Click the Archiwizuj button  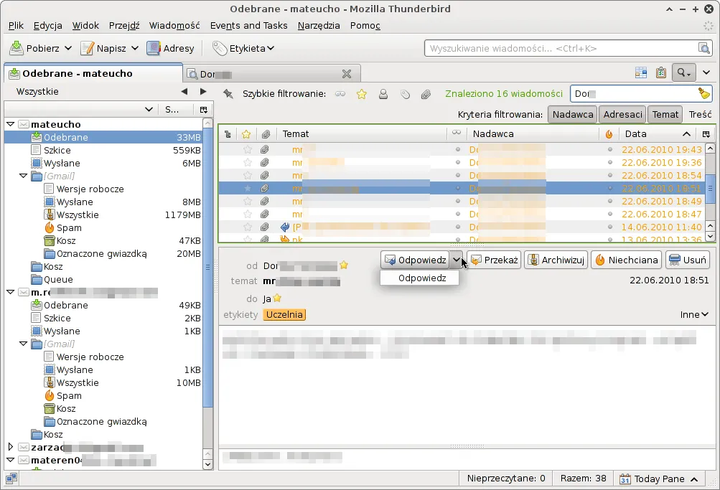[x=556, y=260]
